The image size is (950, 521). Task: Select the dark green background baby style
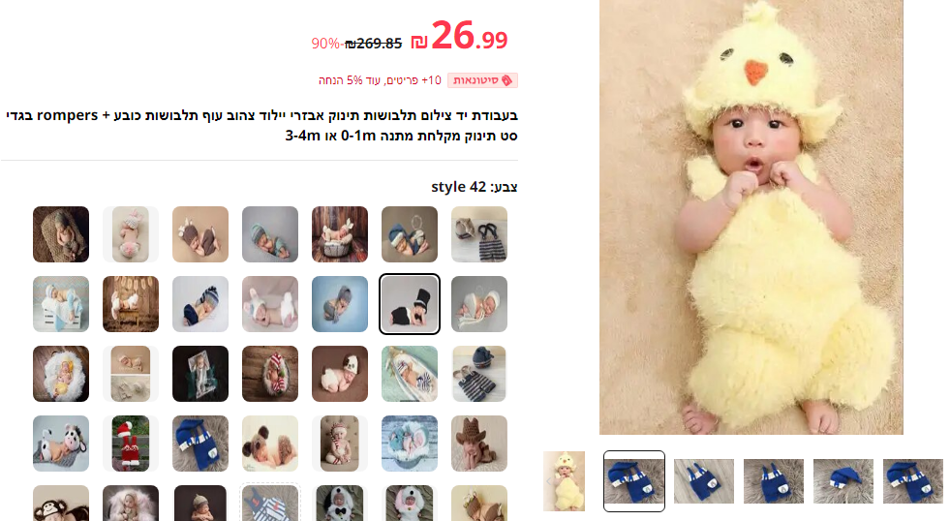click(200, 374)
